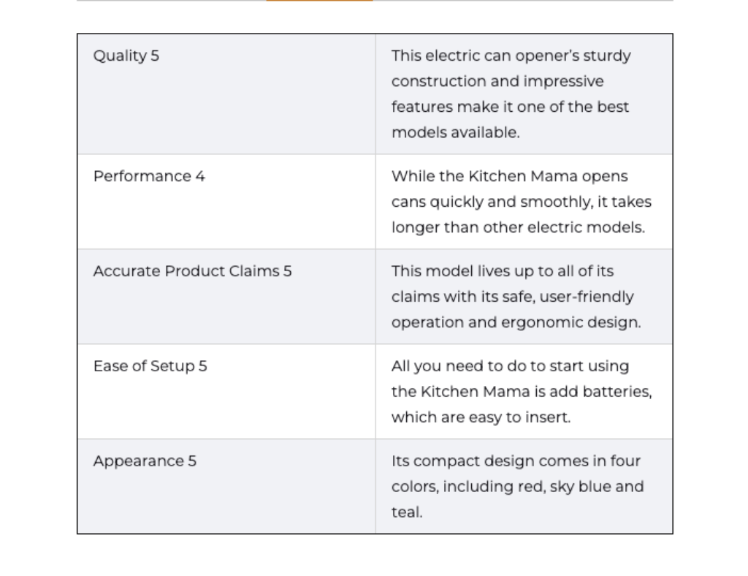Click the Quality 5 rating cell
748x576 pixels.
coord(226,94)
